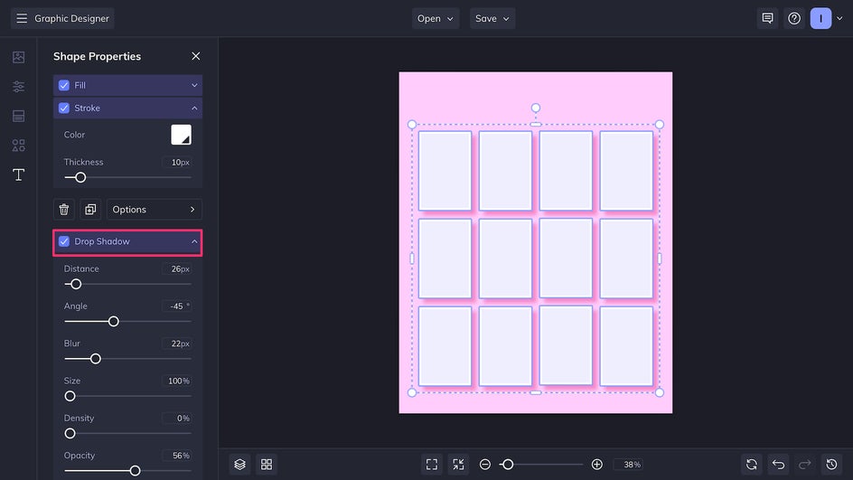The width and height of the screenshot is (853, 480).
Task: Collapse the Stroke section chevron
Action: click(194, 108)
